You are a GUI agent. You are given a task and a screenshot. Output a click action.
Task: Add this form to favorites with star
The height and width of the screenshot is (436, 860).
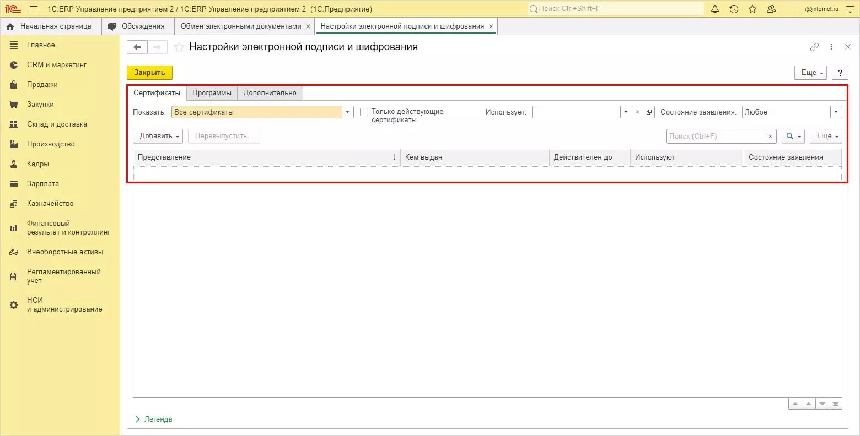click(x=179, y=47)
